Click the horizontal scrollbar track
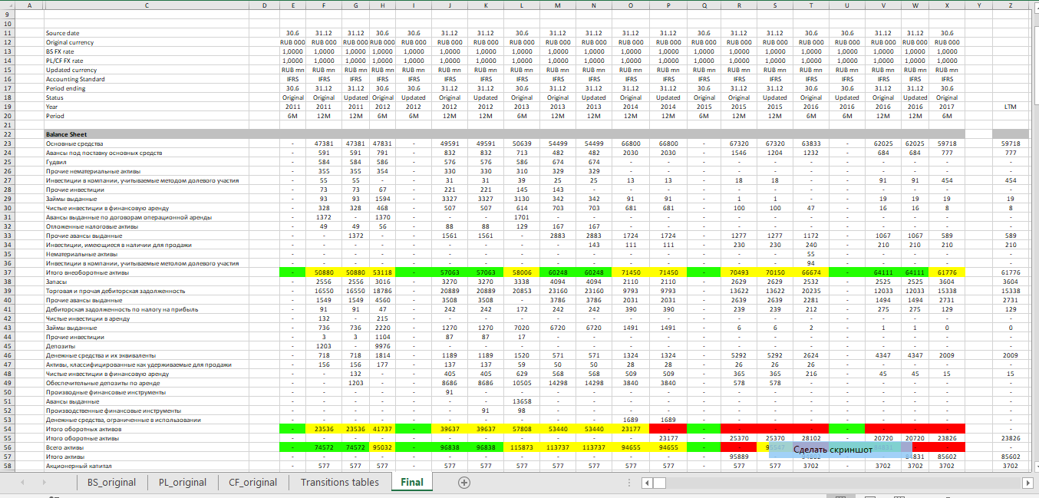Viewport: 1039px width, 498px height. pyautogui.click(x=844, y=483)
